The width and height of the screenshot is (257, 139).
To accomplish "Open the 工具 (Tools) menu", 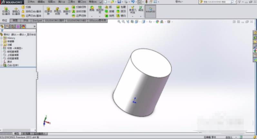I will pyautogui.click(x=71, y=2).
